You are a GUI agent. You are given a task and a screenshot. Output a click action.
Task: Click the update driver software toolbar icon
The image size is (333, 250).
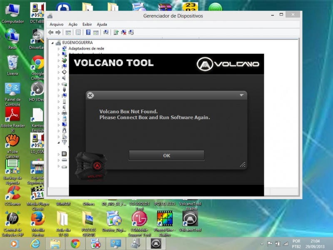point(116,32)
